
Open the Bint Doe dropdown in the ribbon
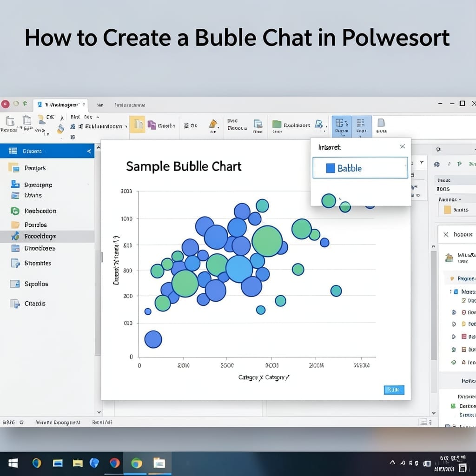point(85,117)
